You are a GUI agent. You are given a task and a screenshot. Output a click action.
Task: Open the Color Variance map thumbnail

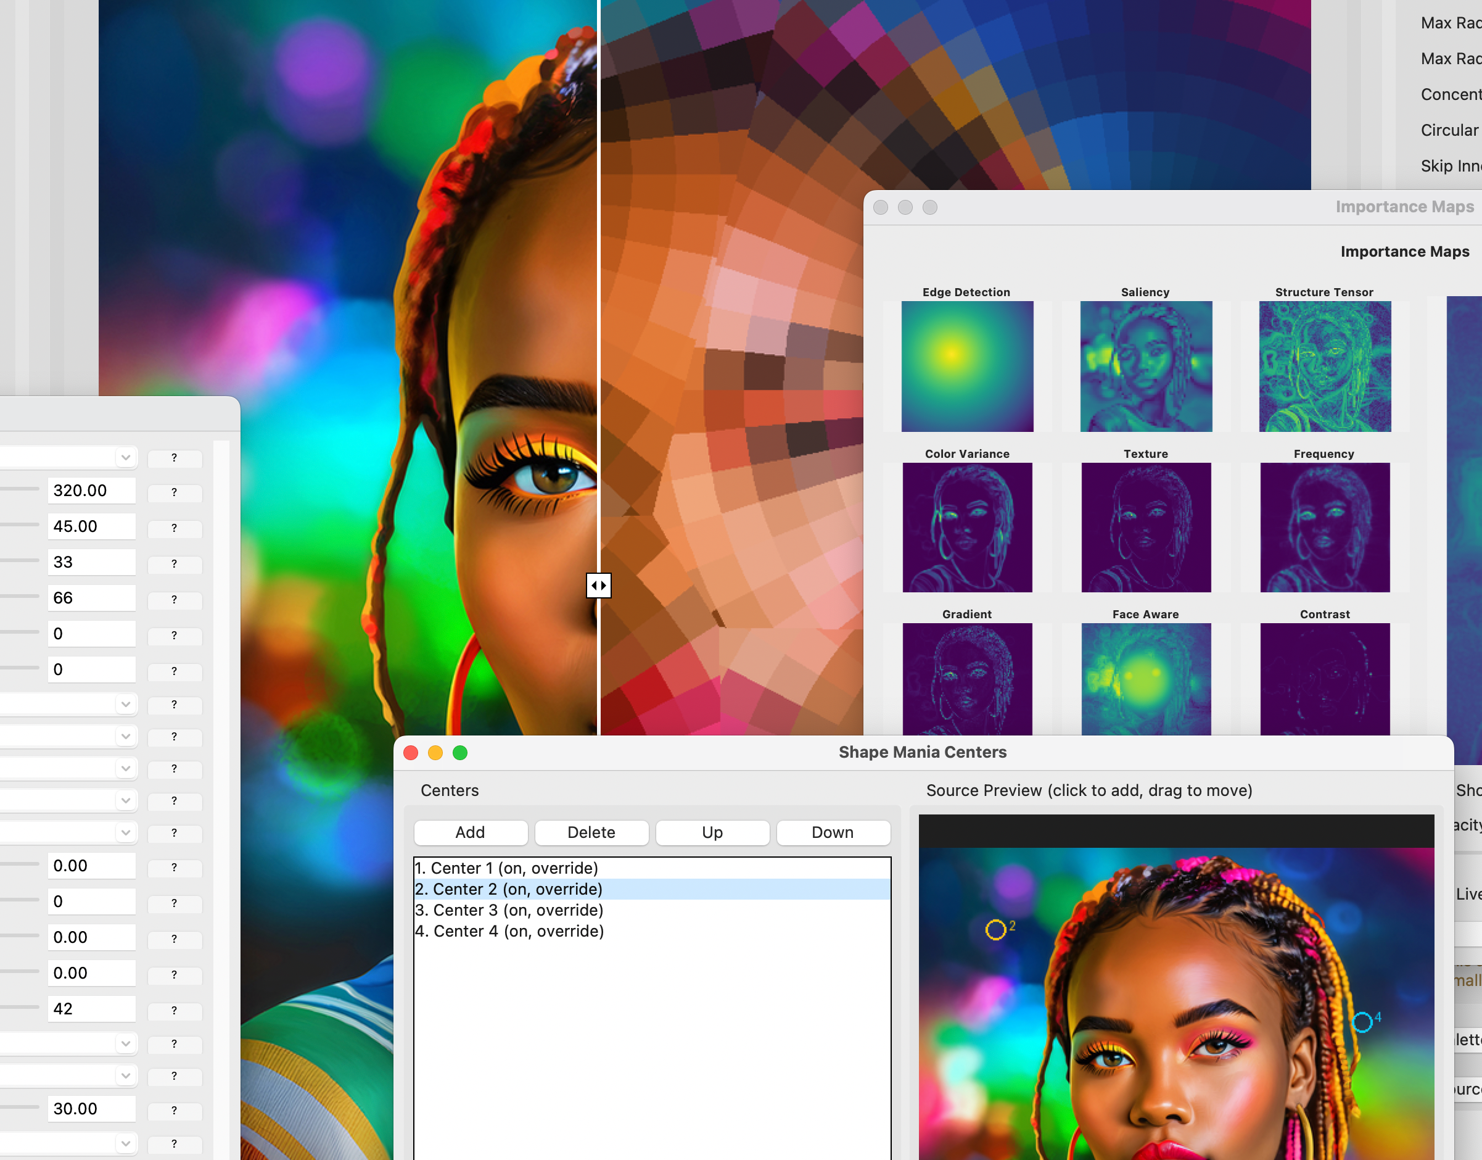[967, 527]
